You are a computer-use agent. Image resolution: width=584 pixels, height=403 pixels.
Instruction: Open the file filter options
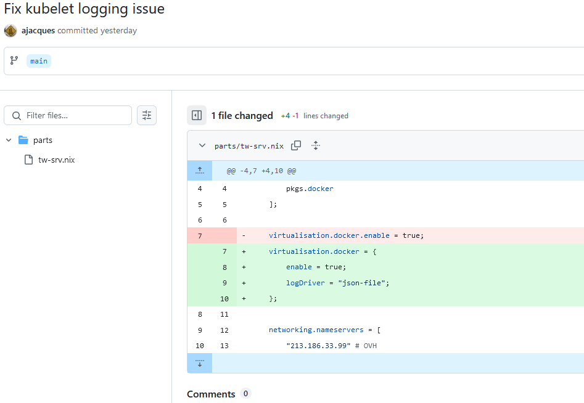(x=146, y=115)
